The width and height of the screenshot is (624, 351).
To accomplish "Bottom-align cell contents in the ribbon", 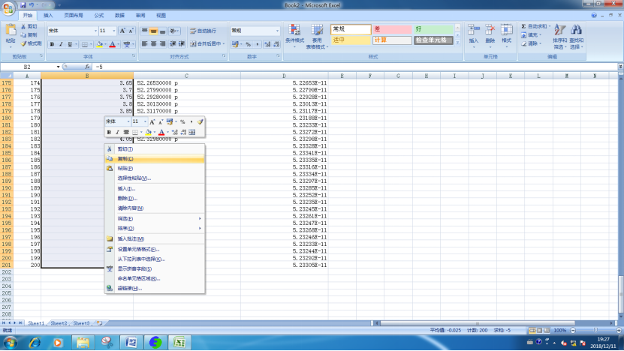I will [x=162, y=31].
